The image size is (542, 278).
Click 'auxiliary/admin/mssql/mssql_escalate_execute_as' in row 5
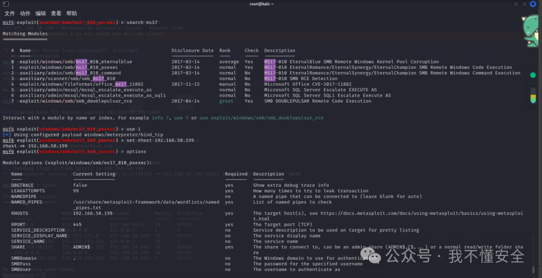pyautogui.click(x=85, y=90)
